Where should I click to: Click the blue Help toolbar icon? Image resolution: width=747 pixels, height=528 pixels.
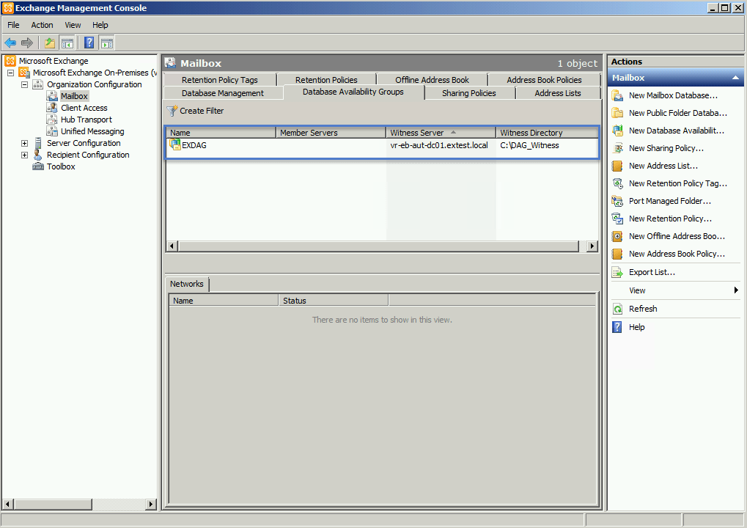[89, 43]
